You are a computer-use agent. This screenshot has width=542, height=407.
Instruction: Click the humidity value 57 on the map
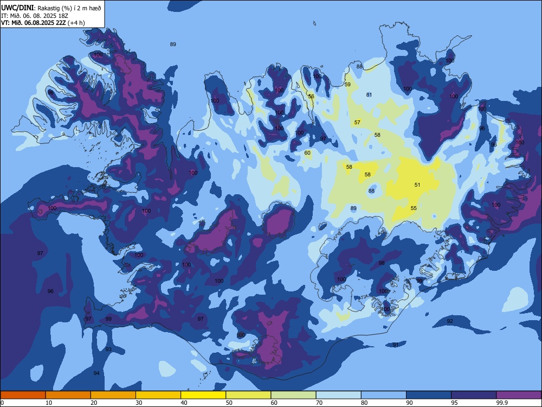(357, 122)
